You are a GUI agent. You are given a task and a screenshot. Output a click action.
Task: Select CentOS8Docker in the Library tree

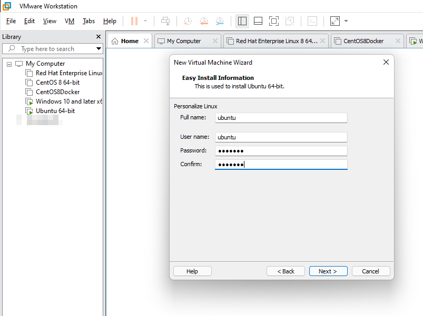pos(58,92)
